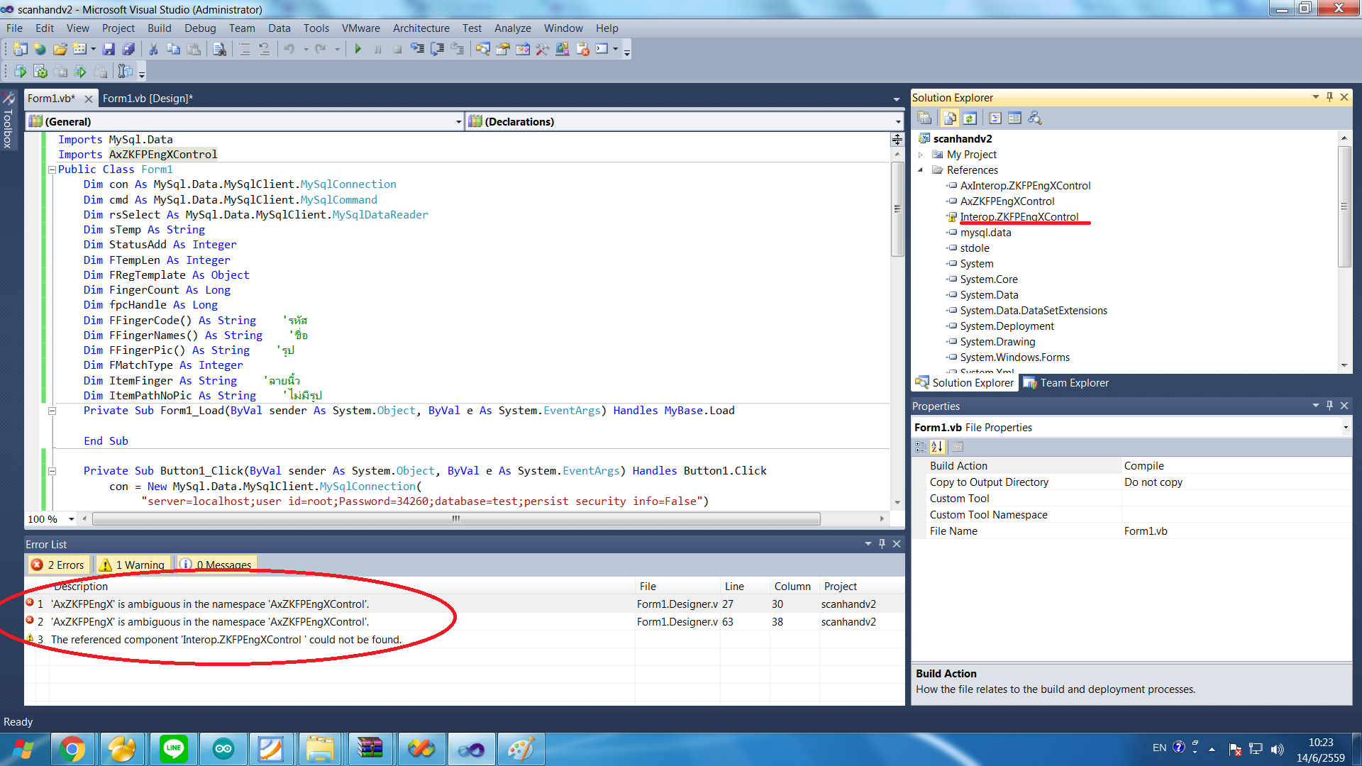Collapse the References folder
The image size is (1362, 766).
coord(921,170)
